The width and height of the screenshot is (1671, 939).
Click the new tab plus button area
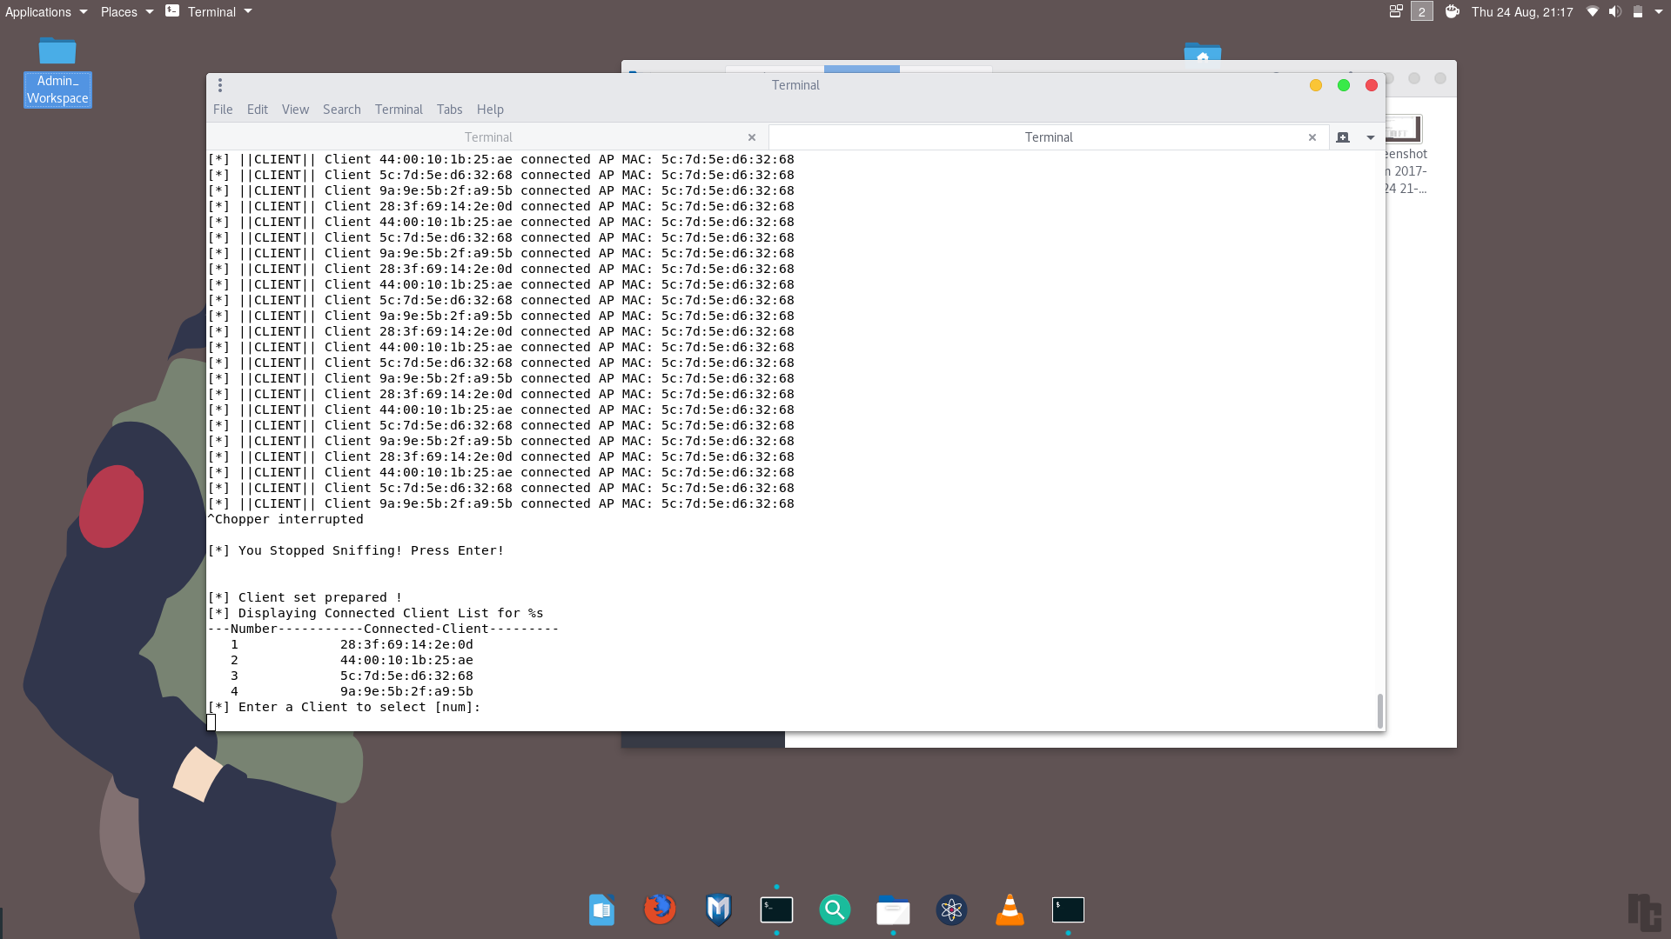1343,137
